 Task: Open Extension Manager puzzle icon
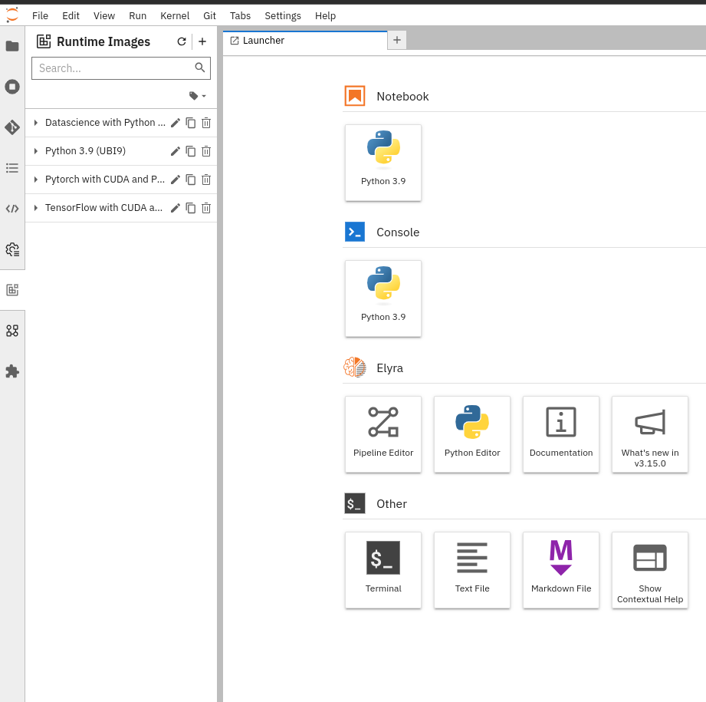(x=12, y=371)
